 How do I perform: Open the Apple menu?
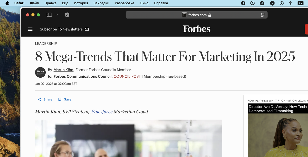pyautogui.click(x=7, y=3)
